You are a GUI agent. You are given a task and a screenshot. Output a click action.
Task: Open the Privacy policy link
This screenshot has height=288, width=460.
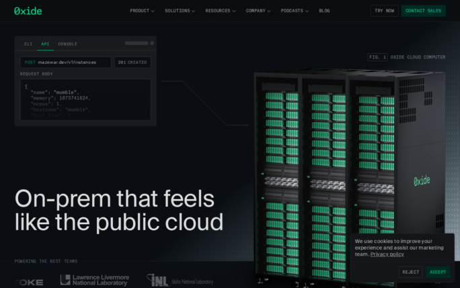[x=387, y=254]
